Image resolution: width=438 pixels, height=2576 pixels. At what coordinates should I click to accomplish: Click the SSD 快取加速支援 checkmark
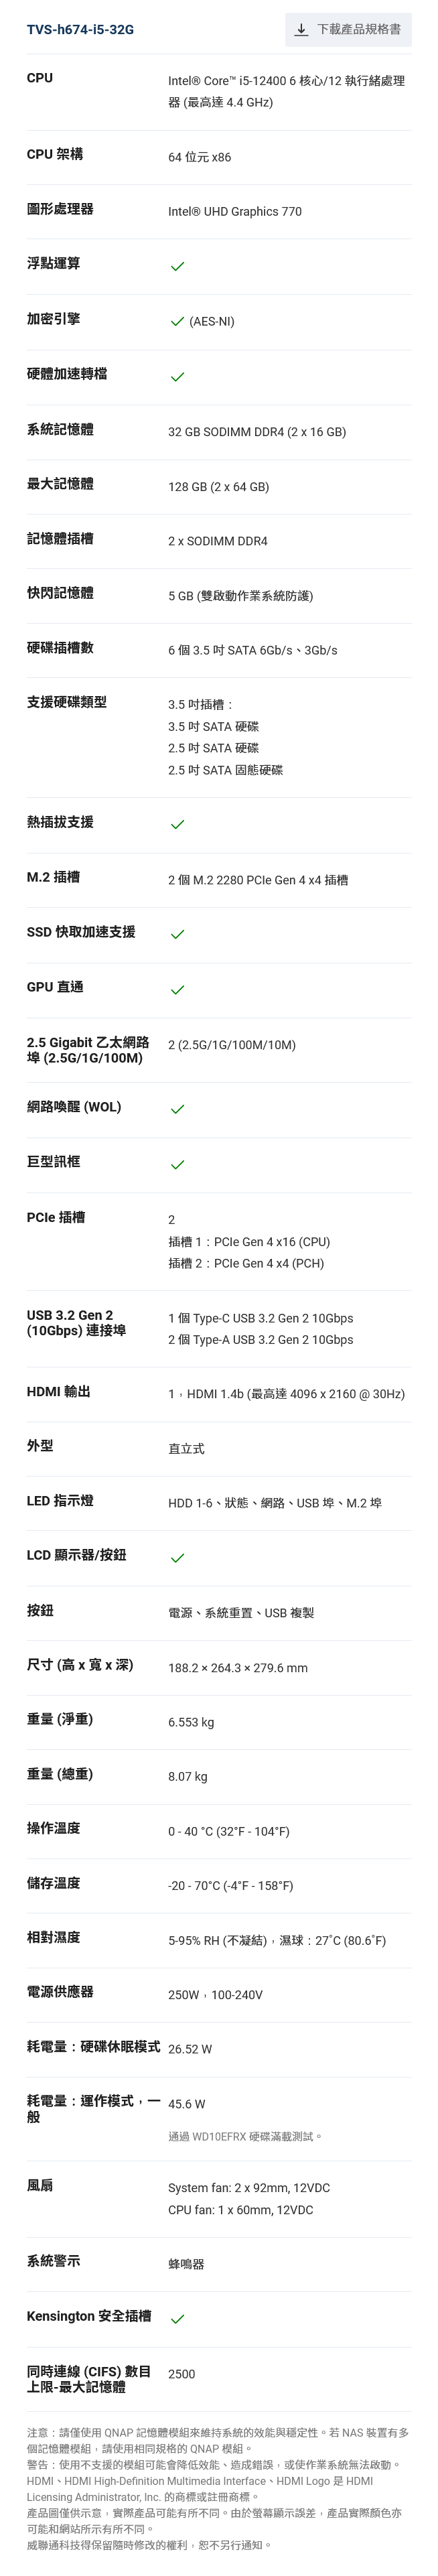click(x=177, y=935)
